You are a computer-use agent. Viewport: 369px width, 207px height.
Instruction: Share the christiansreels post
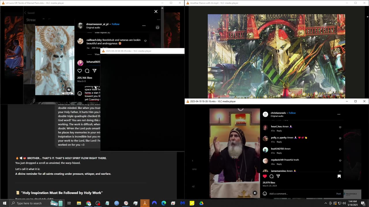[278, 176]
